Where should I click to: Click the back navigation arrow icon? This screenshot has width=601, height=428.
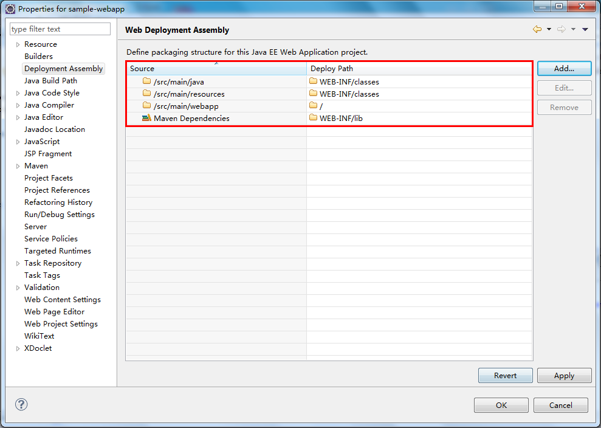[x=537, y=29]
